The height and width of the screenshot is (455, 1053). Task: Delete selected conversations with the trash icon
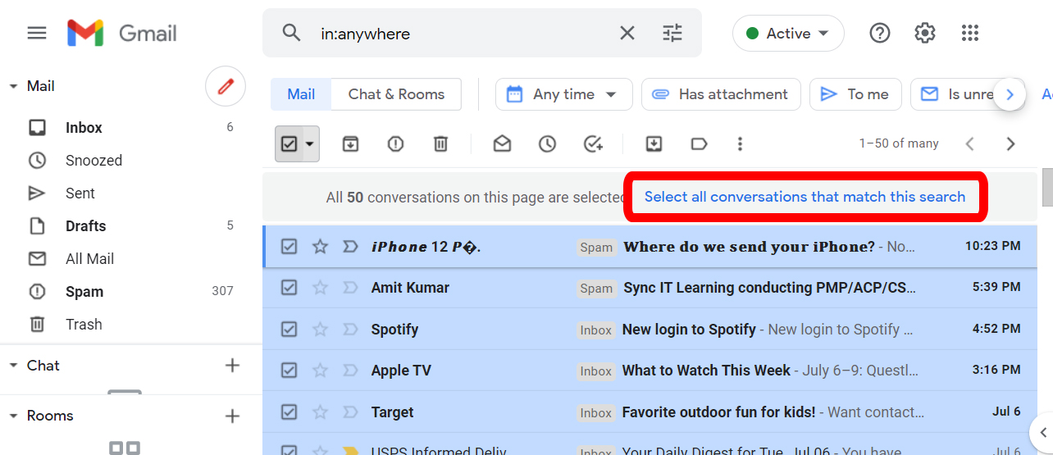[440, 143]
